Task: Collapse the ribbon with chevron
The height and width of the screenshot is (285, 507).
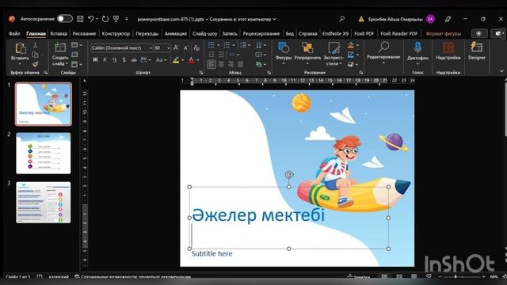Action: click(501, 71)
